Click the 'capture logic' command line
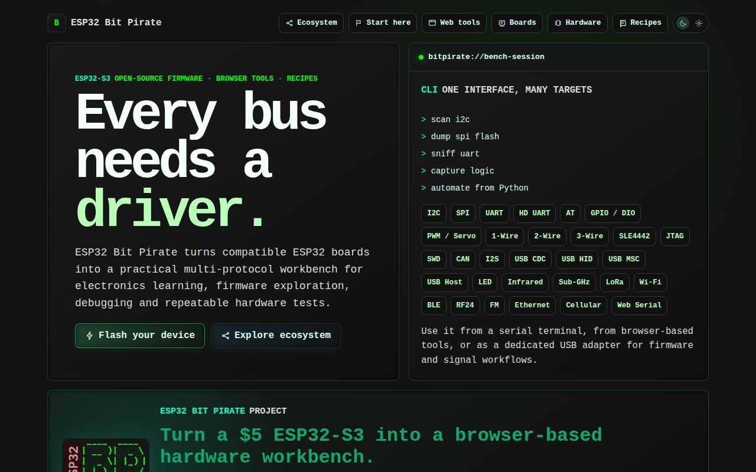This screenshot has width=756, height=472. (x=458, y=171)
